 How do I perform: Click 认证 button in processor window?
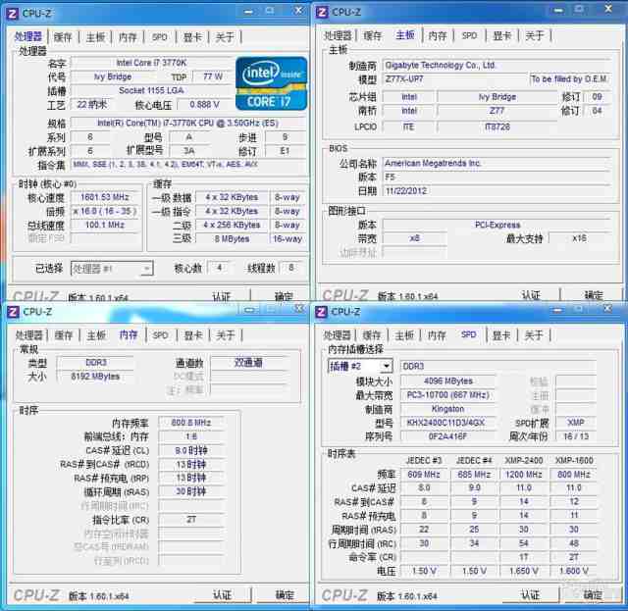(x=222, y=297)
